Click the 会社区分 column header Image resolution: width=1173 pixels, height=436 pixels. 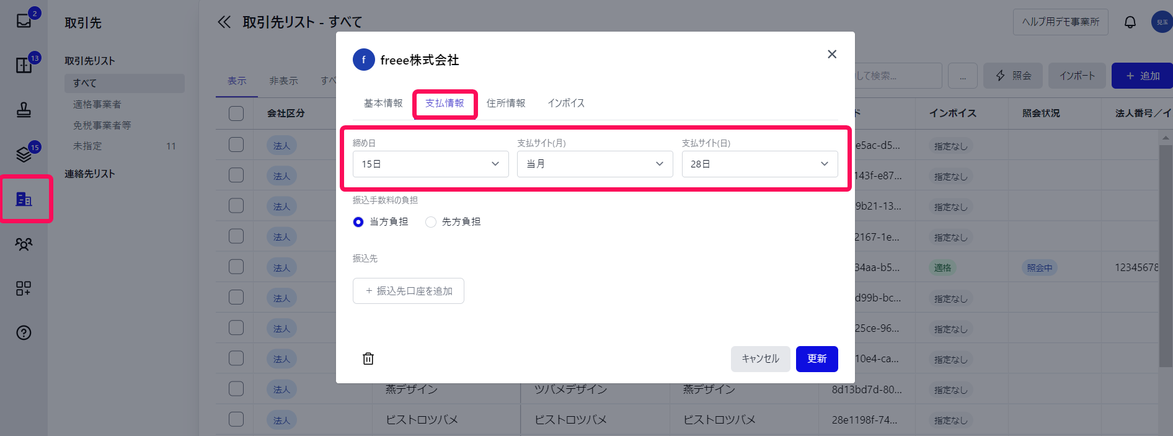pos(286,113)
